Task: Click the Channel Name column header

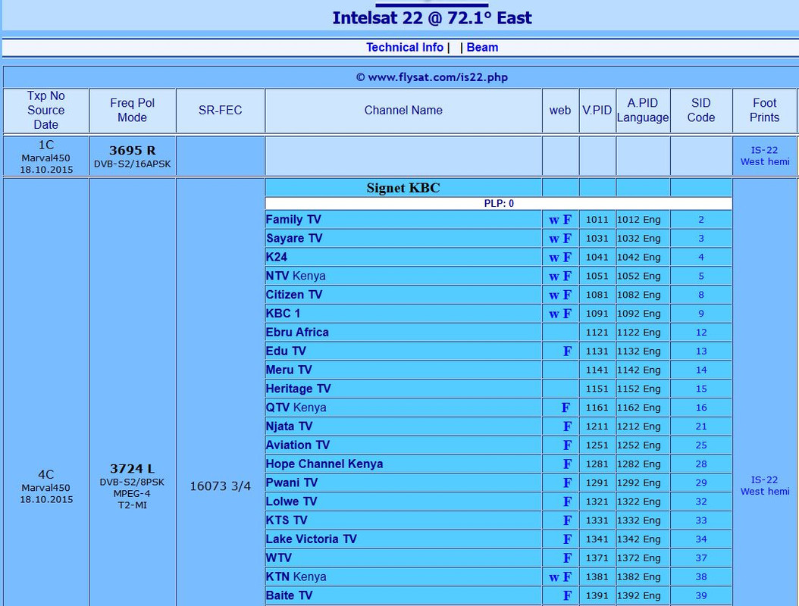Action: click(x=403, y=111)
